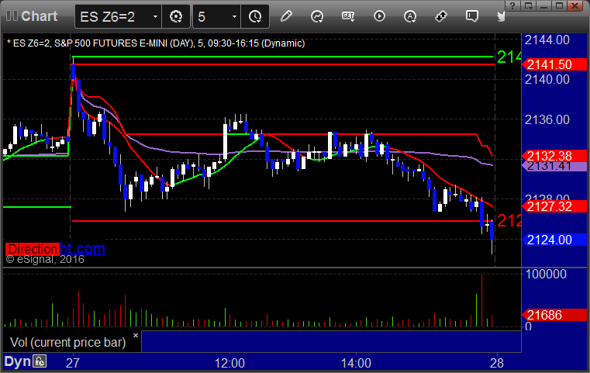Click the grip handle left of Chart
The width and height of the screenshot is (590, 373).
[12, 16]
